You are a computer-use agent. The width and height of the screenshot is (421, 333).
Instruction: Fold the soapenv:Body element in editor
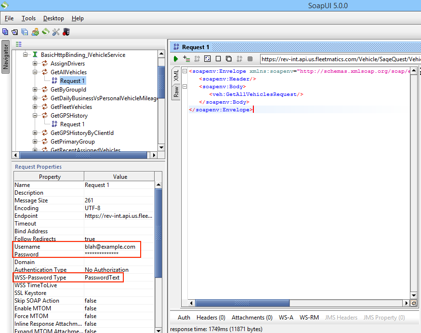pyautogui.click(x=184, y=86)
